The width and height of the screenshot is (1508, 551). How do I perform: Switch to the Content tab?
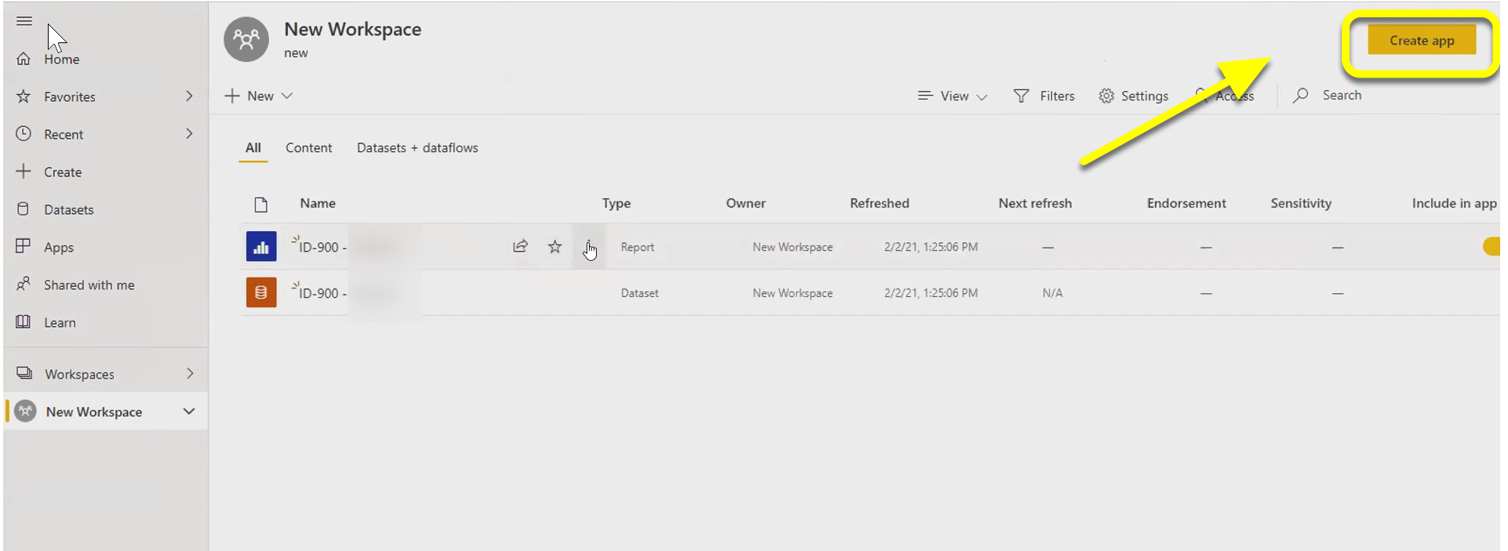[x=309, y=148]
